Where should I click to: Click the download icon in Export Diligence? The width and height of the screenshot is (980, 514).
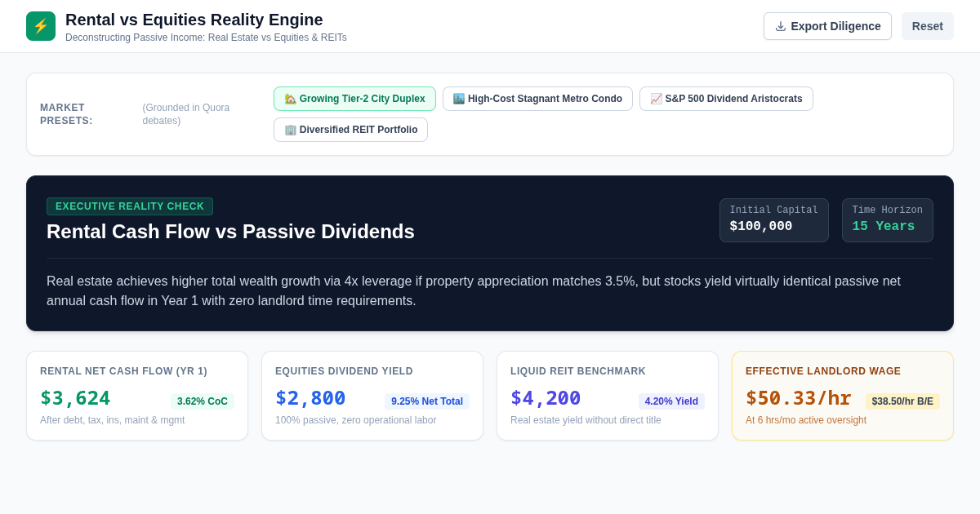(x=781, y=26)
